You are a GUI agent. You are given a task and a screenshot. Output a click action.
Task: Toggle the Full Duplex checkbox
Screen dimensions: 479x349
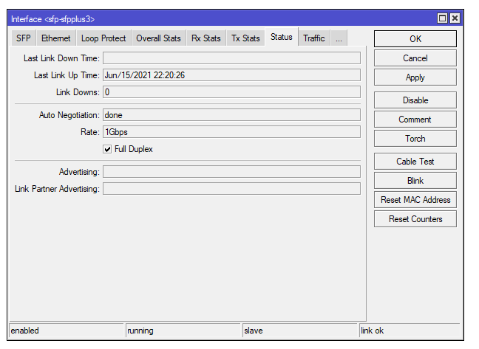(x=107, y=149)
